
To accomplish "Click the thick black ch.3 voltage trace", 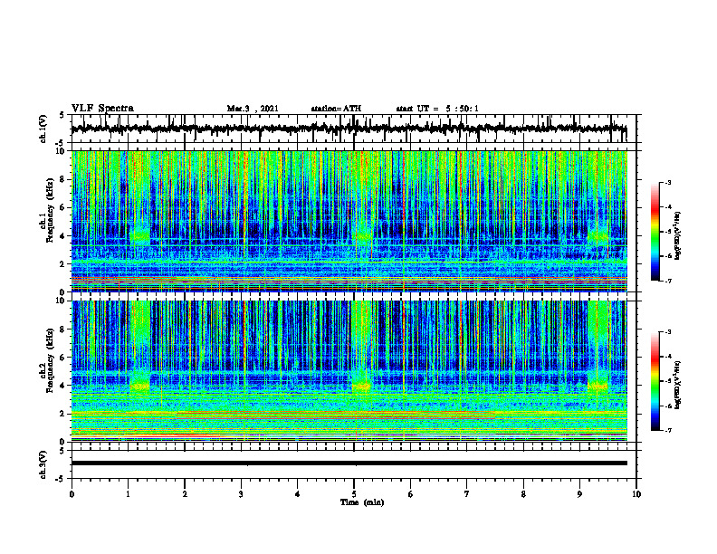I will click(349, 463).
